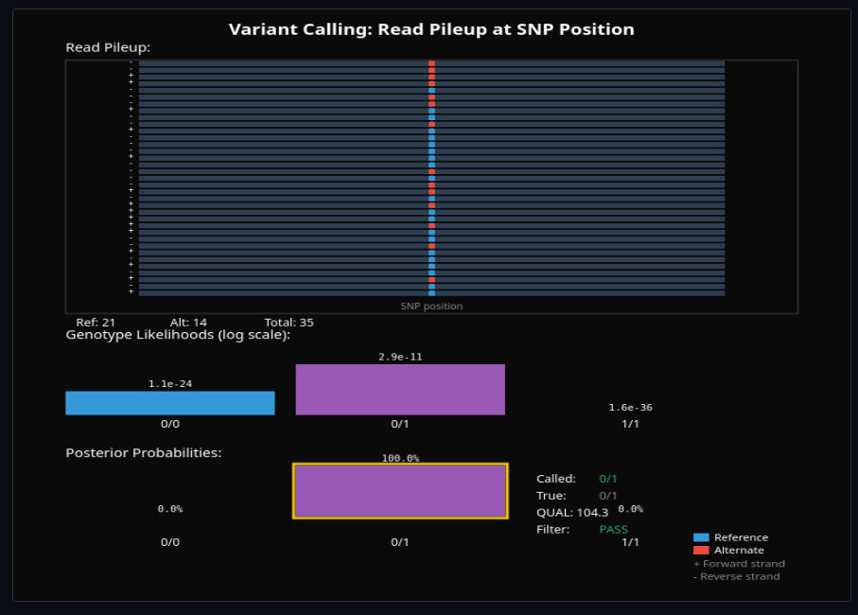
Task: Click the highlighted 100% posterior bar
Action: click(x=400, y=490)
